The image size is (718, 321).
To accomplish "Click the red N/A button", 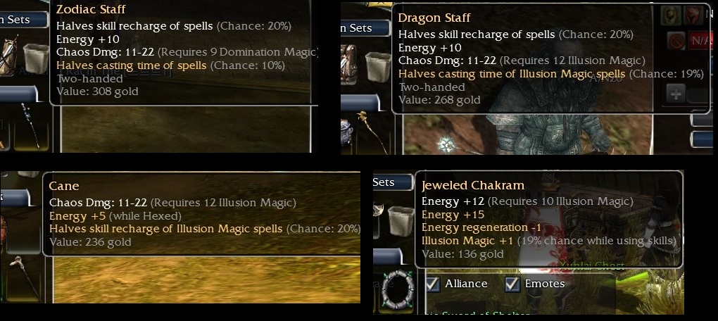I will tap(699, 42).
